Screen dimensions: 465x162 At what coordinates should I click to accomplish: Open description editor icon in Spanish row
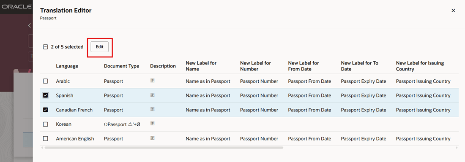pos(153,95)
